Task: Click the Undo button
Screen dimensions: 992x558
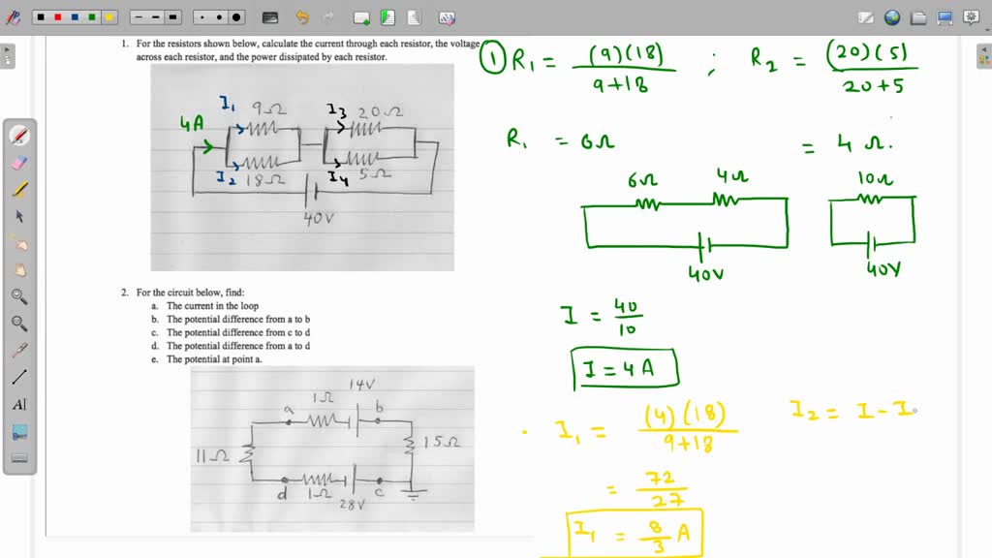Action: tap(300, 16)
